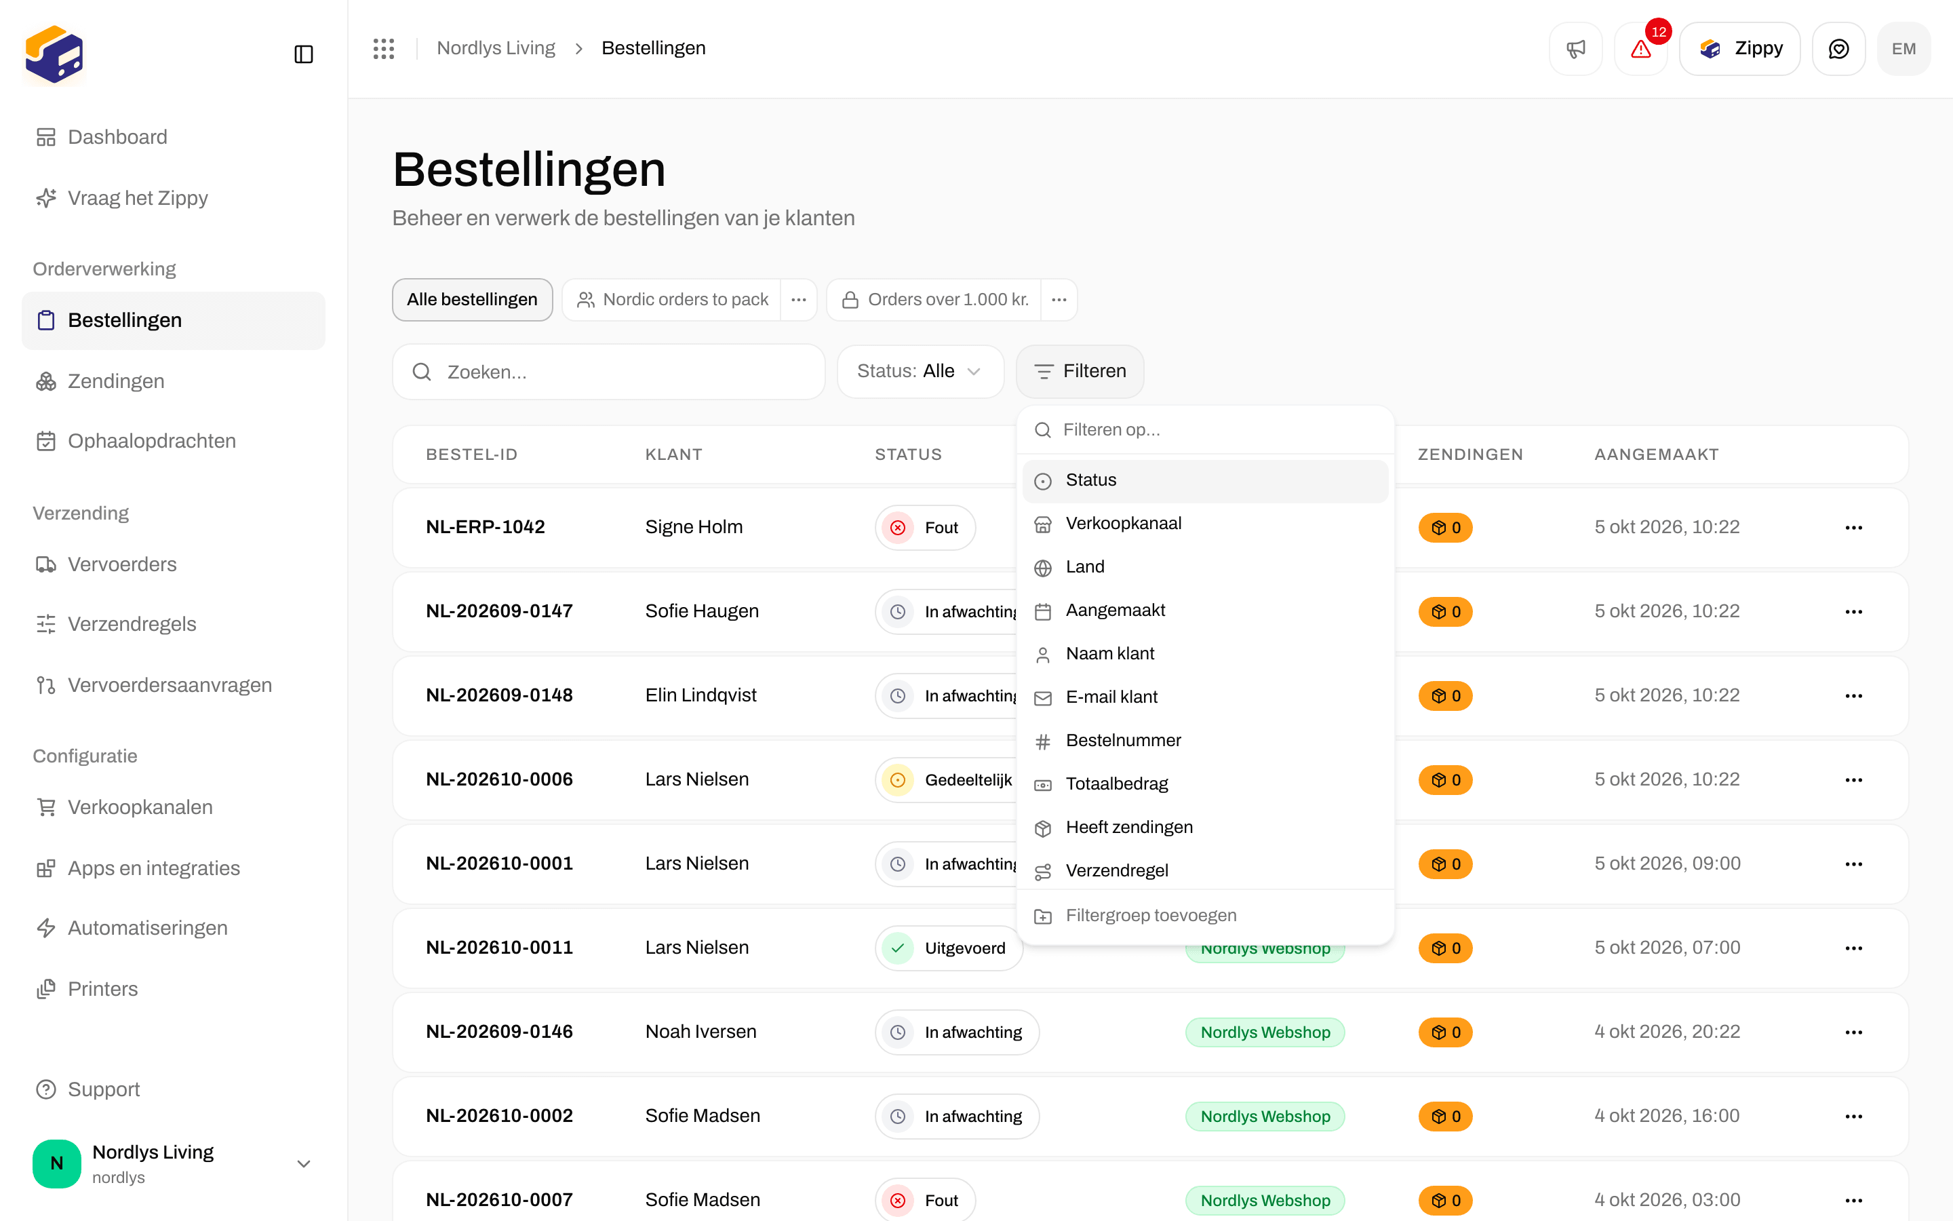Open announcements megaphone icon
Screen dimensions: 1953x1221
point(1575,48)
